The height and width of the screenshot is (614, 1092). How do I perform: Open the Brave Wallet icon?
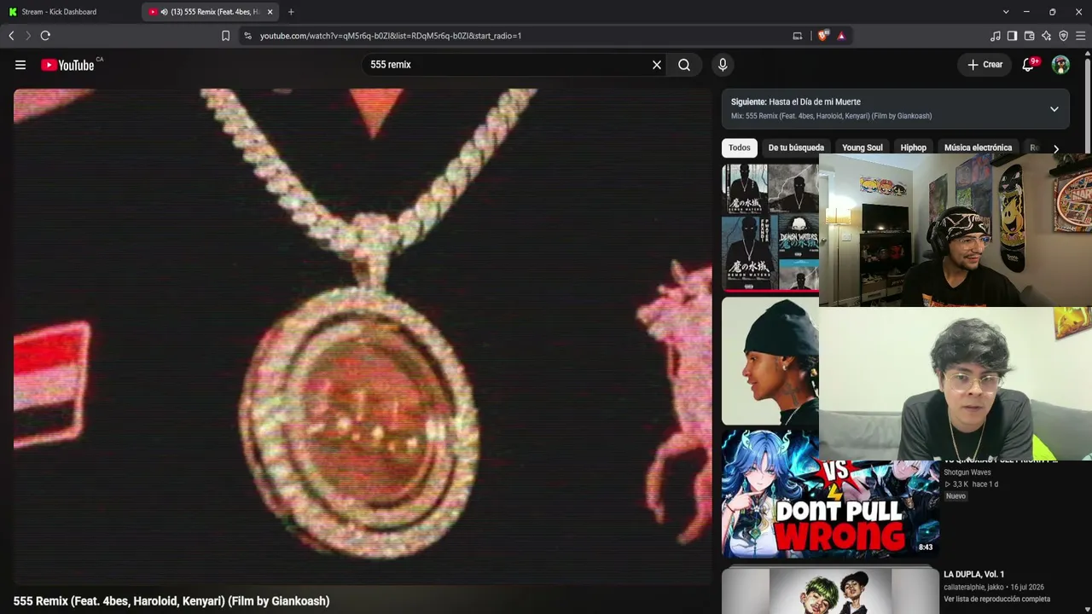[x=1029, y=36]
